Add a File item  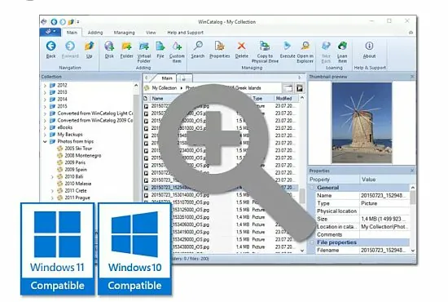tap(160, 49)
